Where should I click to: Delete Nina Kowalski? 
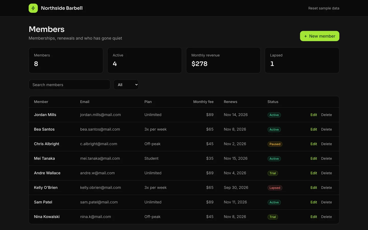click(x=326, y=217)
